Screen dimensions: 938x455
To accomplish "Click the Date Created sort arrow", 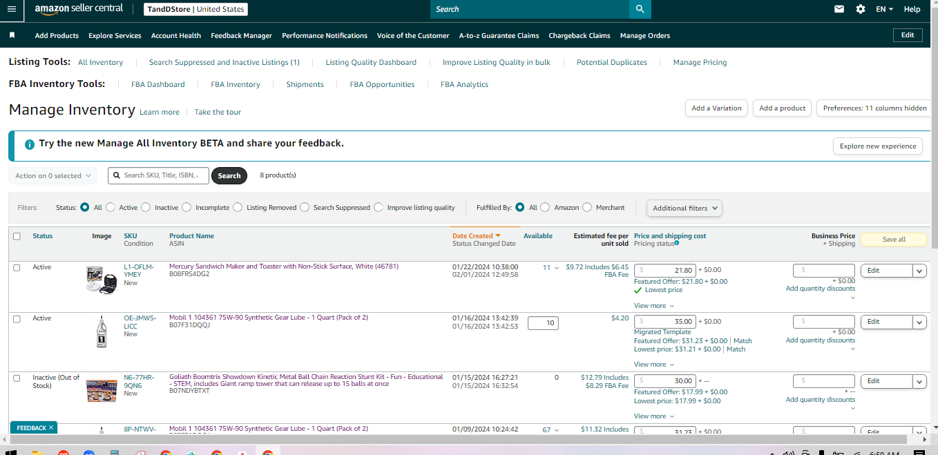I will 498,236.
